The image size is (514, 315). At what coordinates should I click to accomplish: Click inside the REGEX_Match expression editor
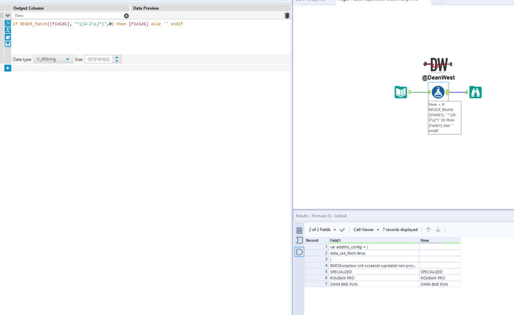[x=151, y=37]
